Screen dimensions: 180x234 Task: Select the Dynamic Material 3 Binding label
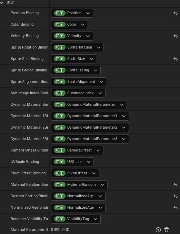29,139
